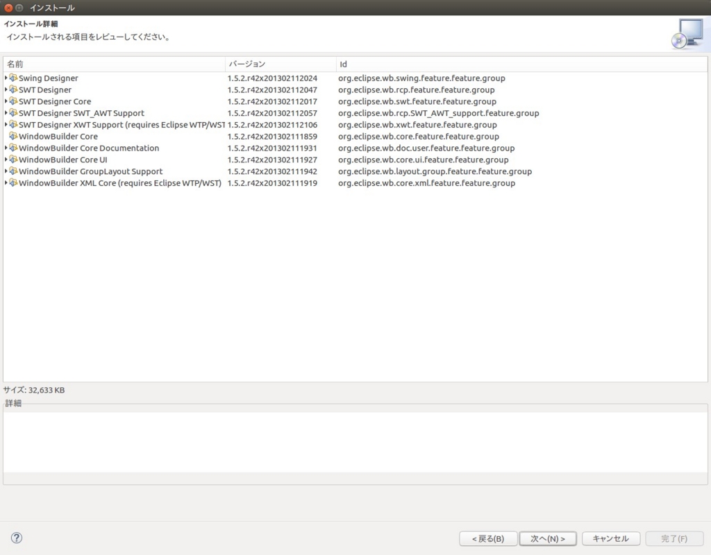
Task: Click version 1.5.2.r42x201302112106
Action: (x=272, y=125)
